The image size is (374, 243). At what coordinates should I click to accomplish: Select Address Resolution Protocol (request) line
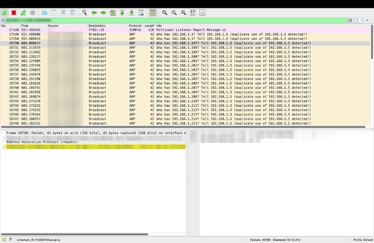tap(42, 142)
